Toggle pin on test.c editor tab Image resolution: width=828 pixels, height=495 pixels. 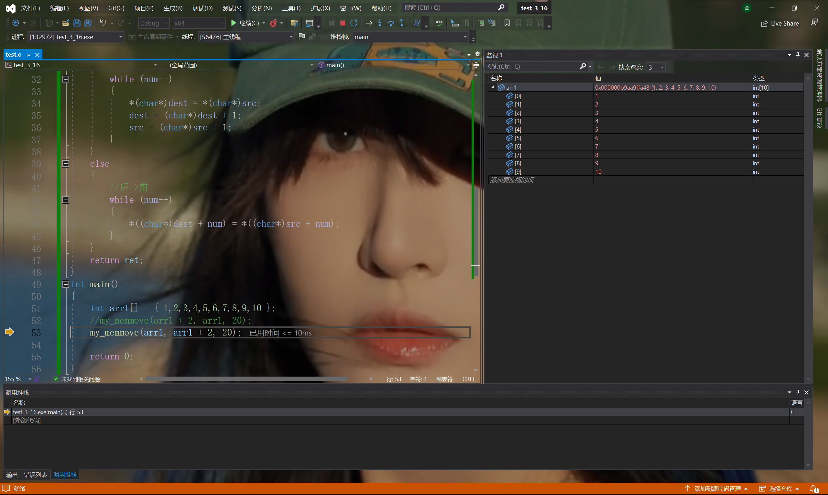click(x=28, y=55)
